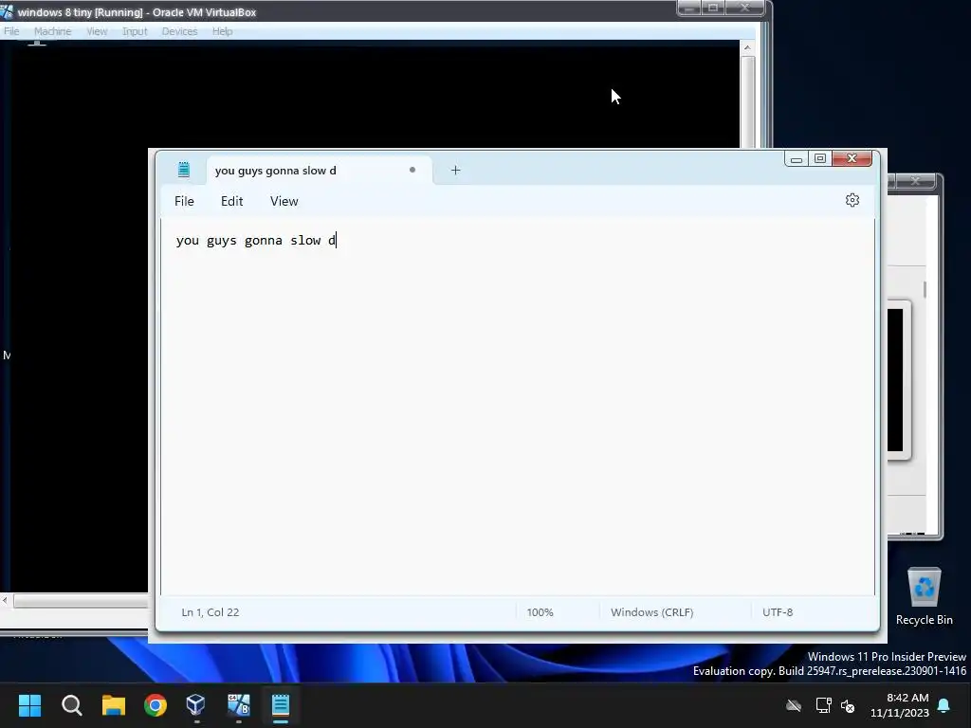Click VirtualBox vertical scrollbar up arrow
Viewport: 971px width, 728px height.
(747, 47)
